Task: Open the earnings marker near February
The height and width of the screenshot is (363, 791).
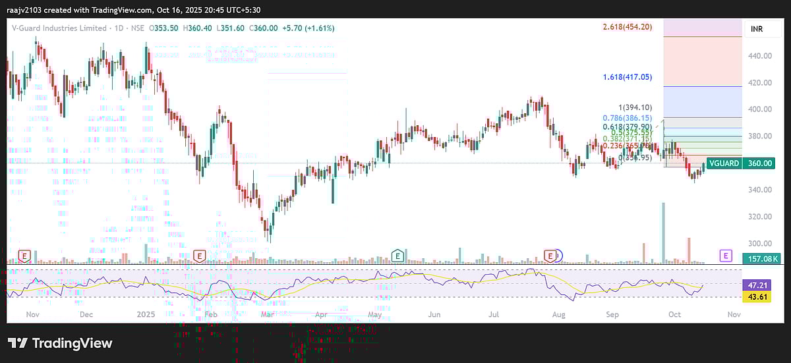Action: (200, 255)
